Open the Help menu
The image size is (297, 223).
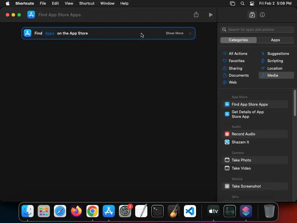pos(124,3)
